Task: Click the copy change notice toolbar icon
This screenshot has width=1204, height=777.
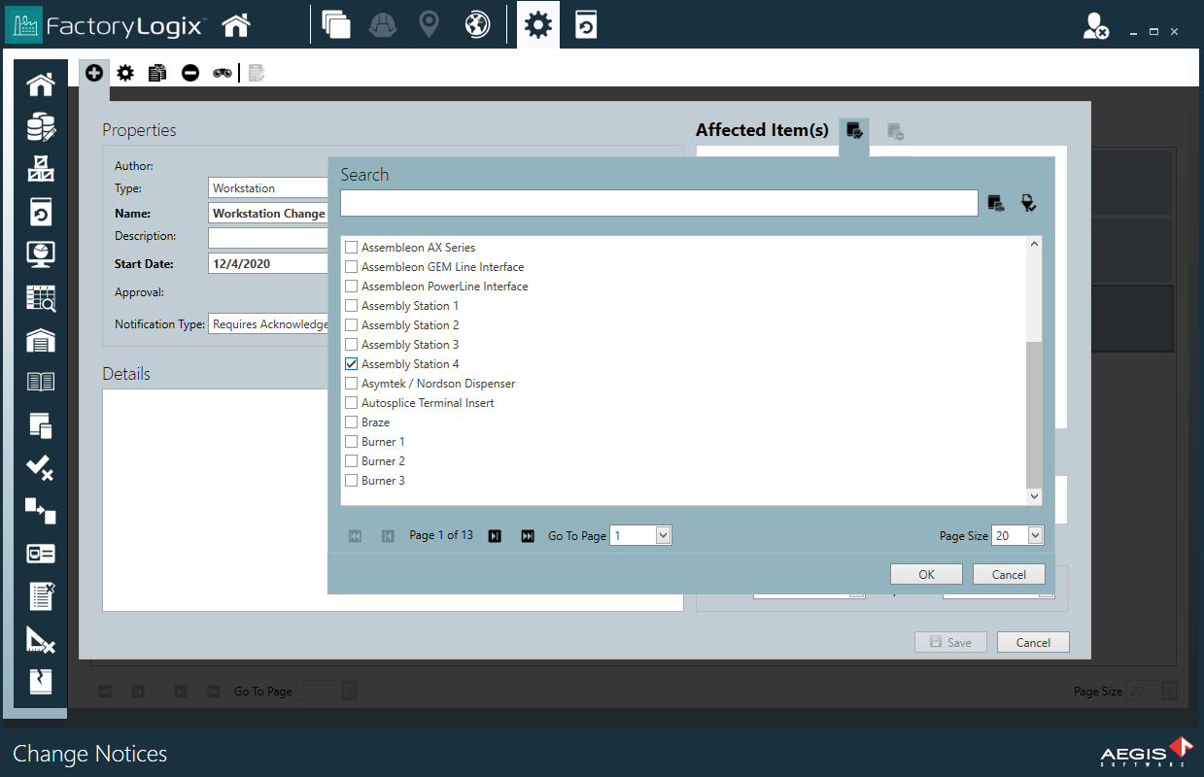Action: click(157, 72)
